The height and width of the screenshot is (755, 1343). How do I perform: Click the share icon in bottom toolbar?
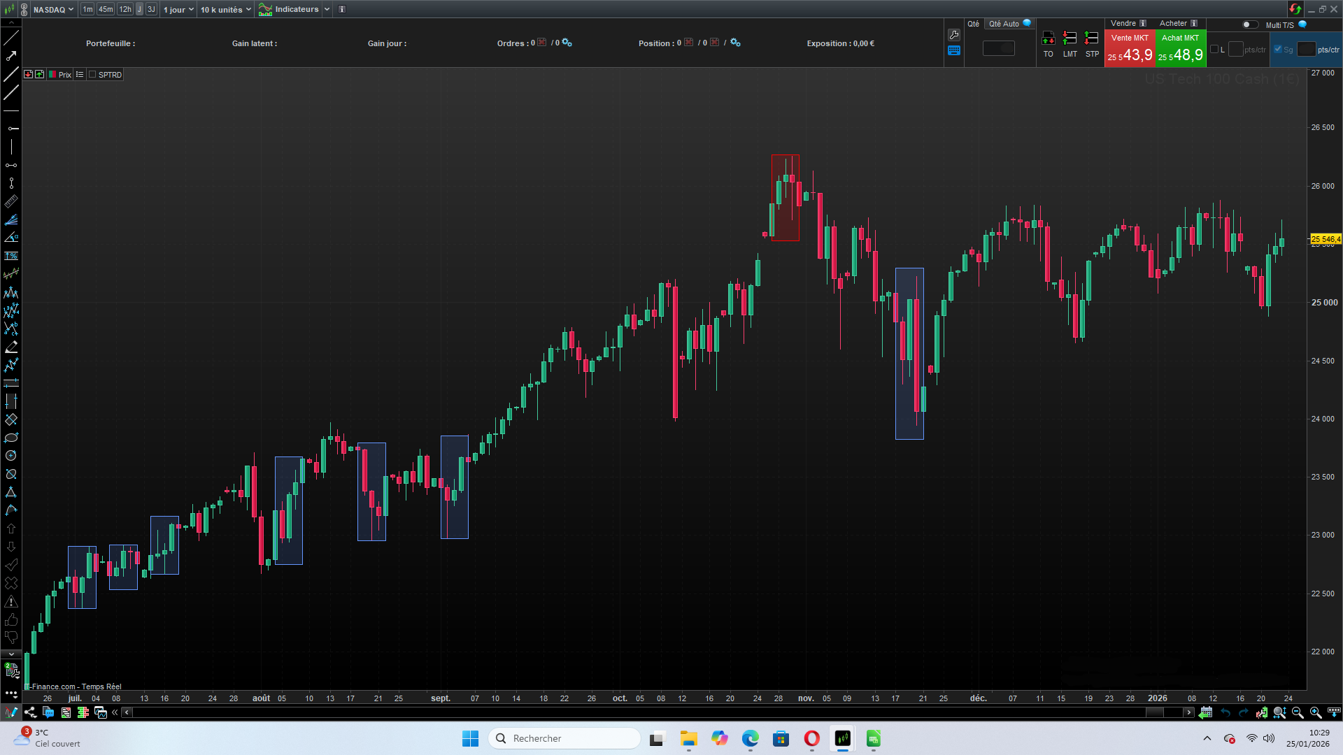coord(30,712)
